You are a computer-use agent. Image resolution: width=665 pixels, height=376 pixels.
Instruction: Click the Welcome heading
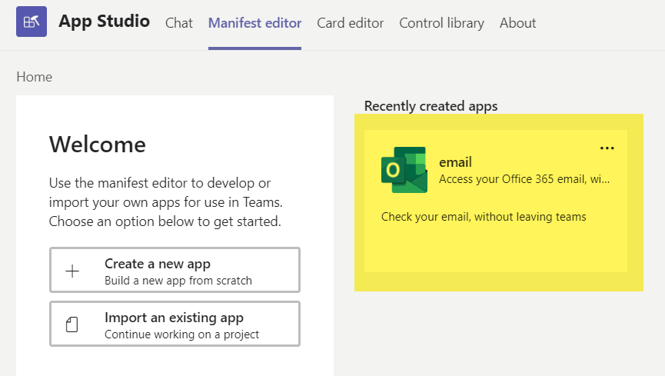97,144
